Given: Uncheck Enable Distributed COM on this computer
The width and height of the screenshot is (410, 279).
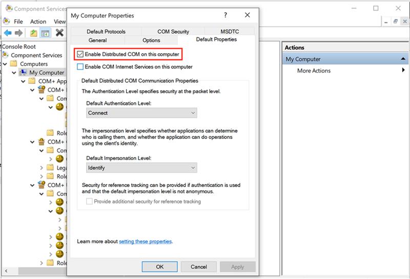Looking at the screenshot, I should [x=80, y=54].
